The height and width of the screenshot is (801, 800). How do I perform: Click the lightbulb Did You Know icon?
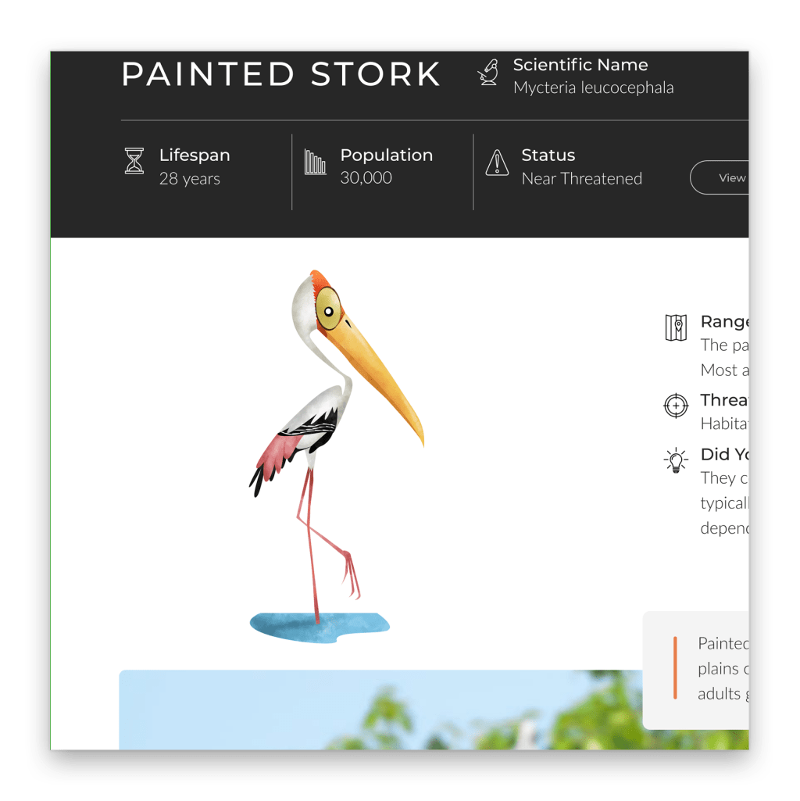pos(676,460)
